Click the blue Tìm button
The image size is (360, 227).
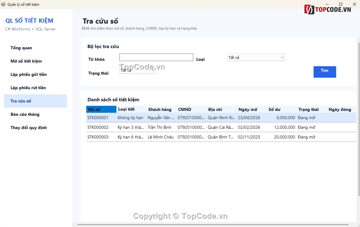click(x=325, y=72)
